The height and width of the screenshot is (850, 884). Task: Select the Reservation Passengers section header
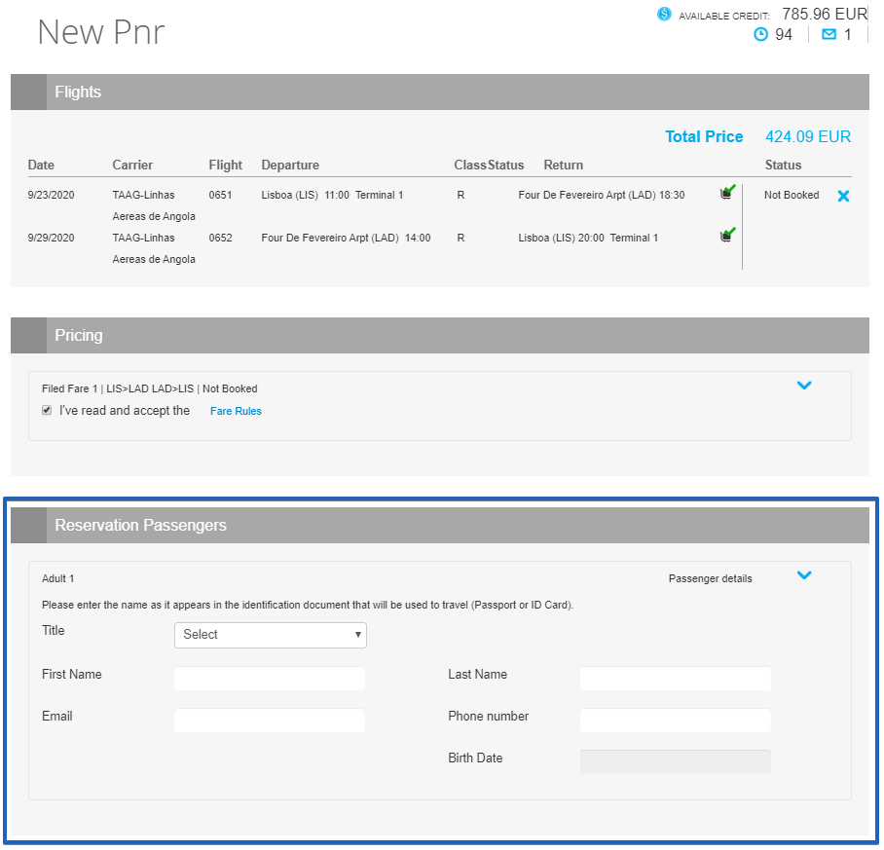coord(140,526)
